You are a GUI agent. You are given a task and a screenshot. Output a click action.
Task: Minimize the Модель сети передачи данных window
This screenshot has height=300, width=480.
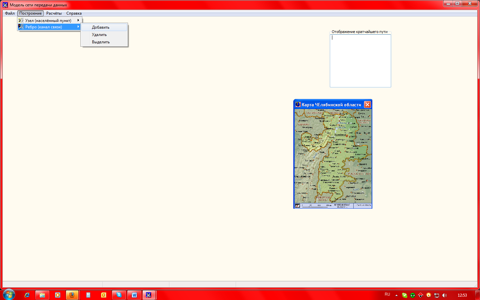click(x=448, y=3)
